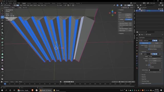164x92 pixels.
Task: Click the Levels Viewport value field
Action: coord(155,45)
